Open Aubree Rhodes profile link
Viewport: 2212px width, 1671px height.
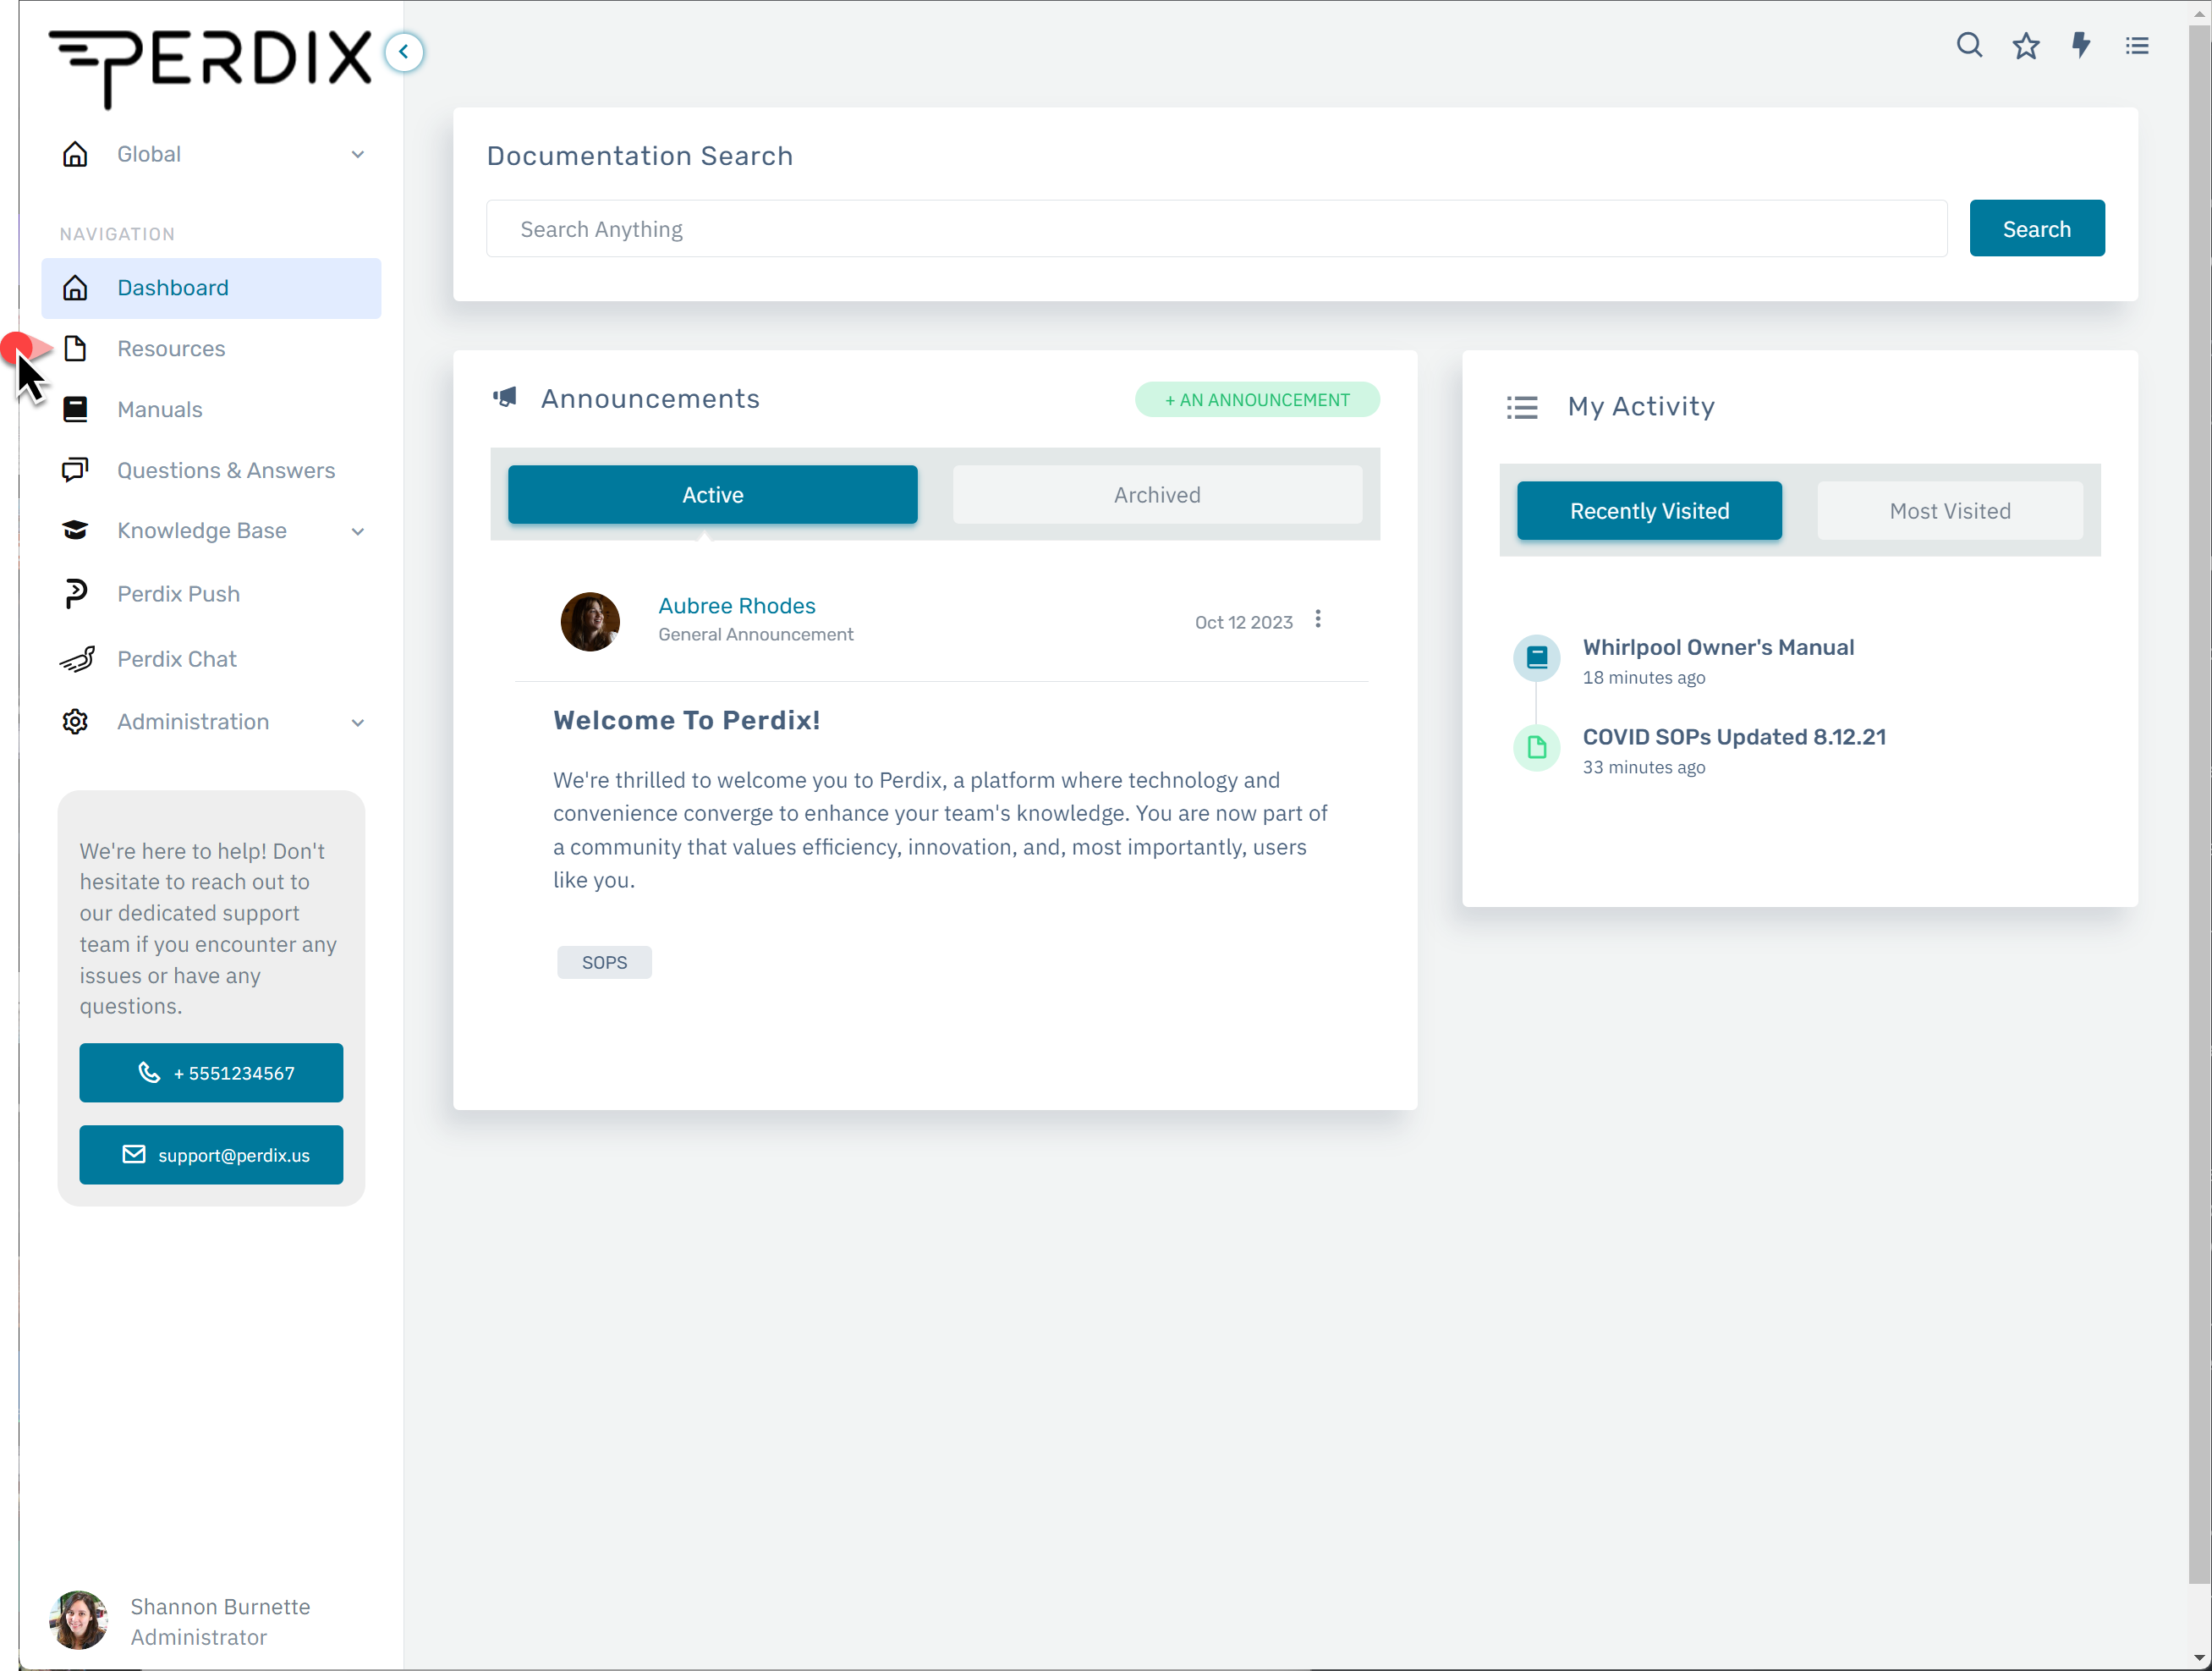737,606
